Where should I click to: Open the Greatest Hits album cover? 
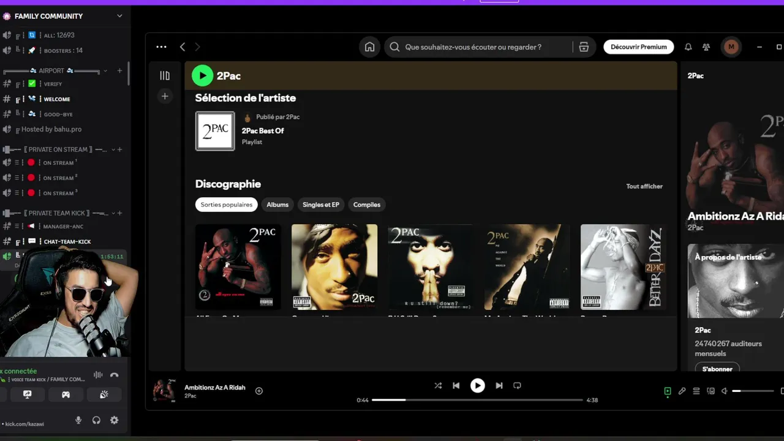click(x=334, y=267)
